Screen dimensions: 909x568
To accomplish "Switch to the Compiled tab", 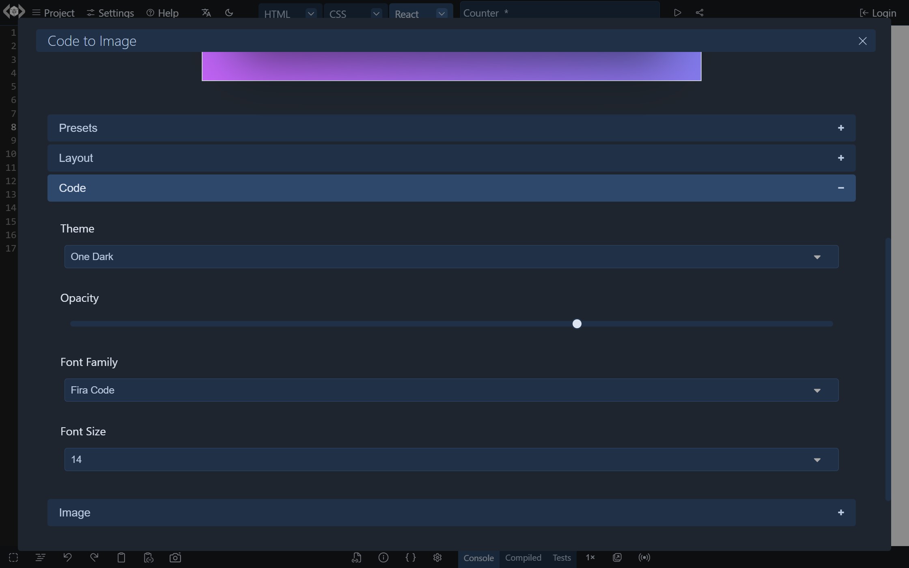I will tap(523, 558).
